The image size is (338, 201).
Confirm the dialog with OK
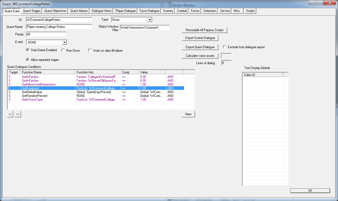click(x=310, y=191)
